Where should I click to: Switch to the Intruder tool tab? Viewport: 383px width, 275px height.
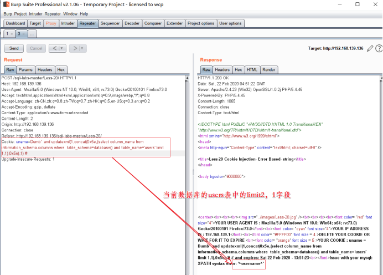pos(68,23)
